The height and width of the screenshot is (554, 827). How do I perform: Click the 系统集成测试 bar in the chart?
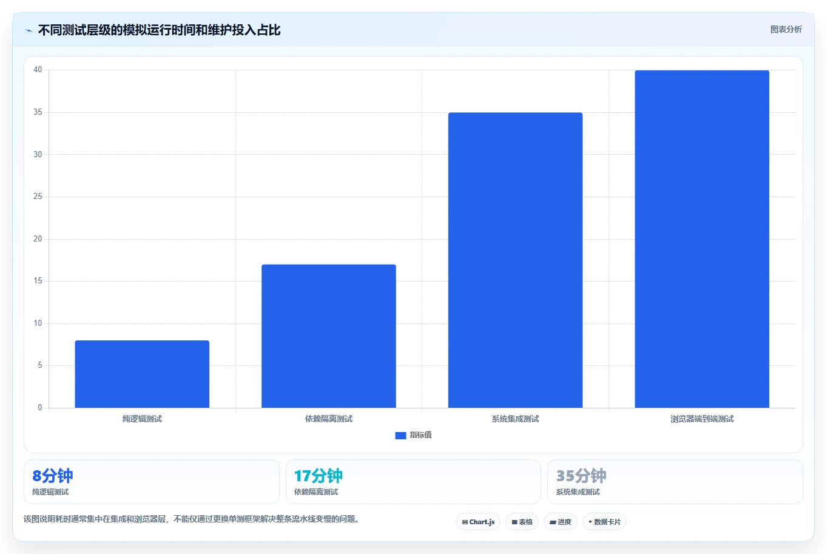coord(515,260)
